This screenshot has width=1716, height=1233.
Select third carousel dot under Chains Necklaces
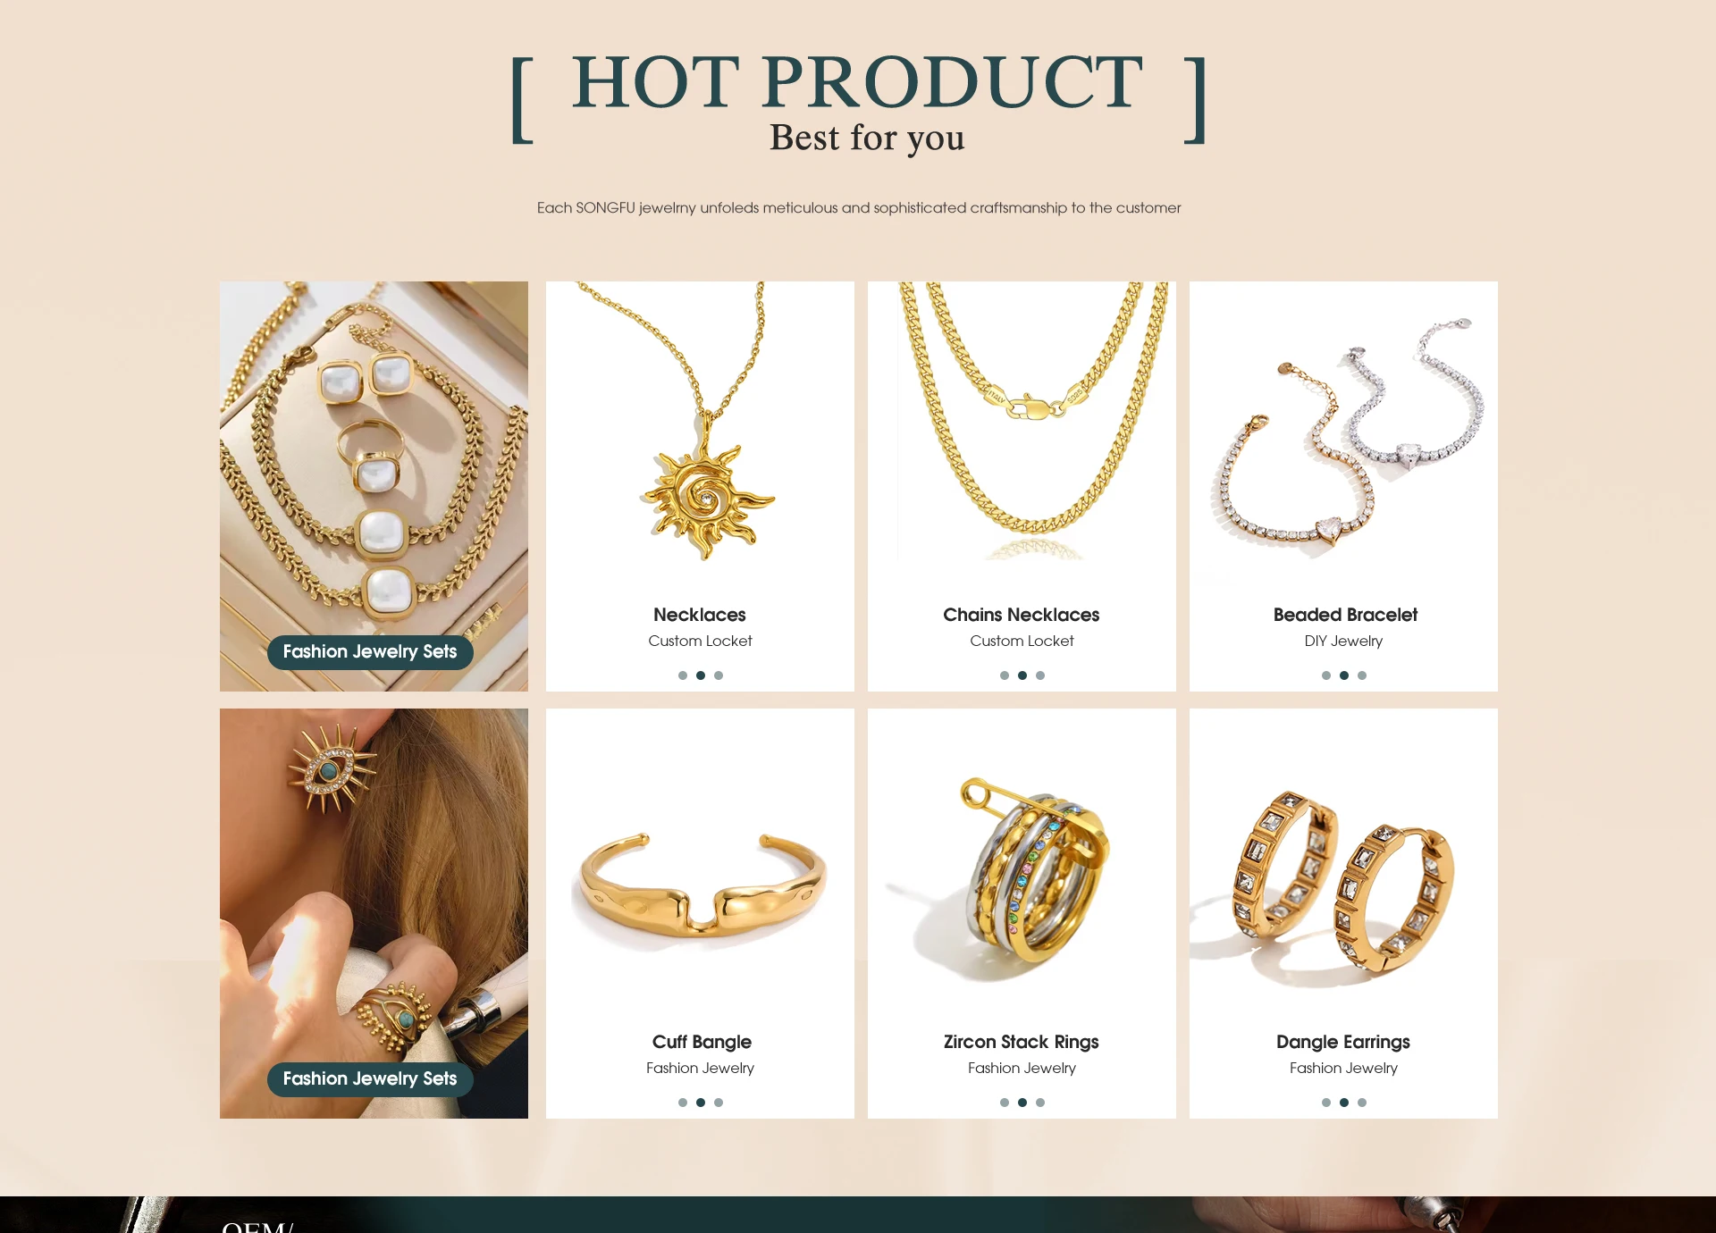tap(1040, 675)
